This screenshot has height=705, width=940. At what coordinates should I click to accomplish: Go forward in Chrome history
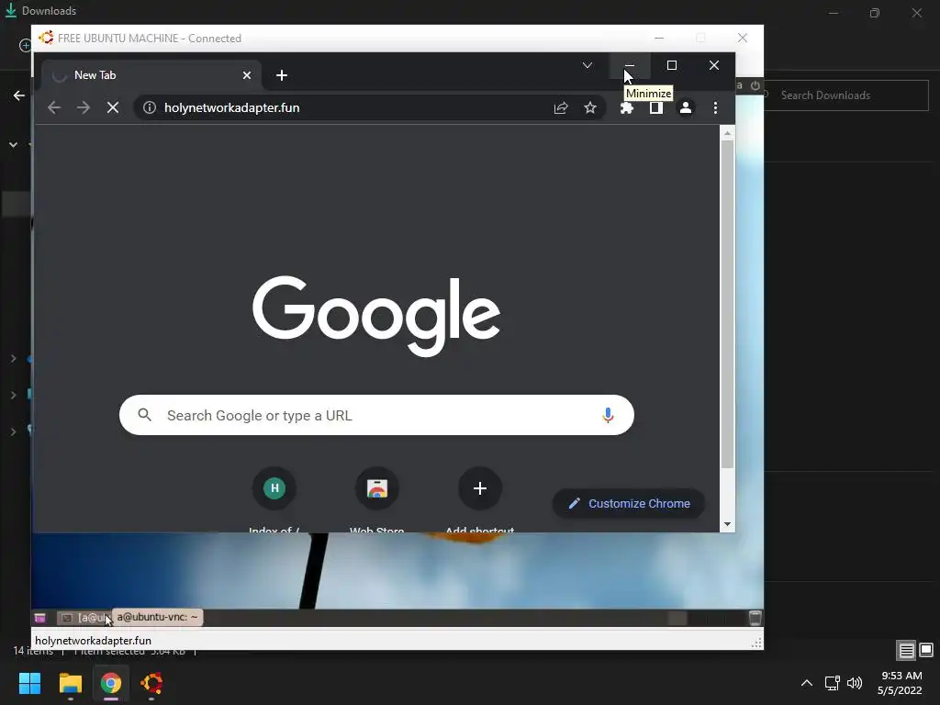(x=84, y=108)
